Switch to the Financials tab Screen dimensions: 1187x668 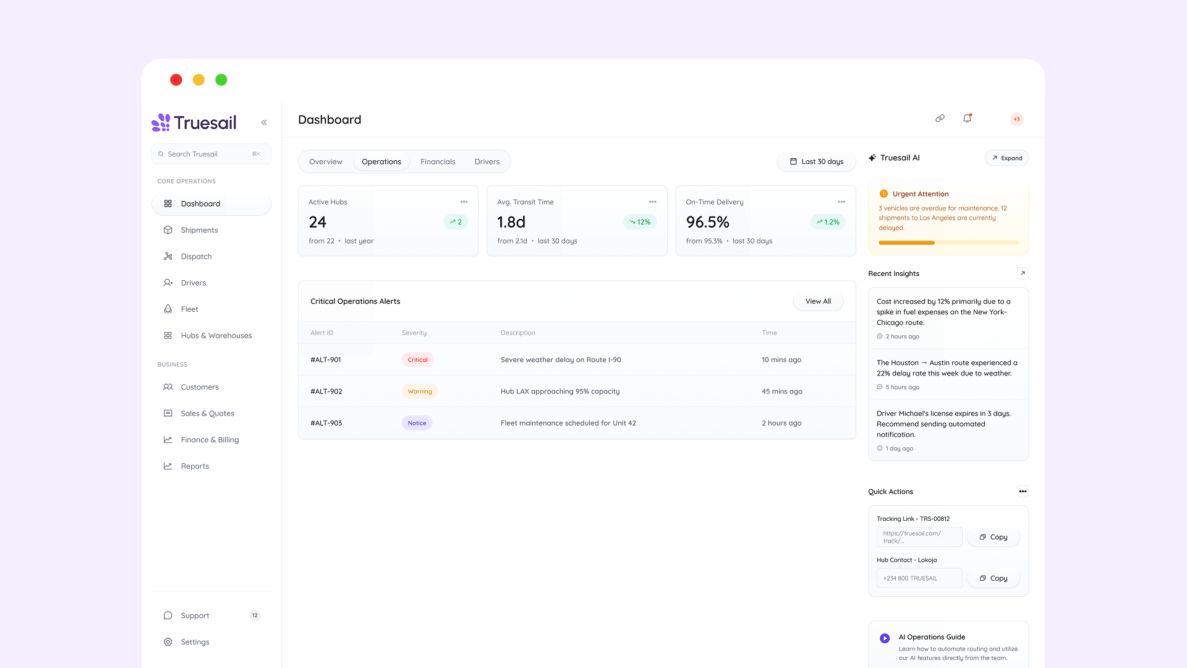(x=438, y=161)
